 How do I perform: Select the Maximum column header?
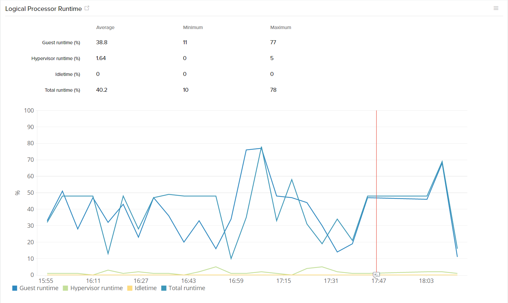coord(280,27)
